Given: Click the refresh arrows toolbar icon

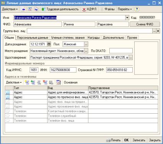Looking at the screenshot, I should (x=36, y=9).
